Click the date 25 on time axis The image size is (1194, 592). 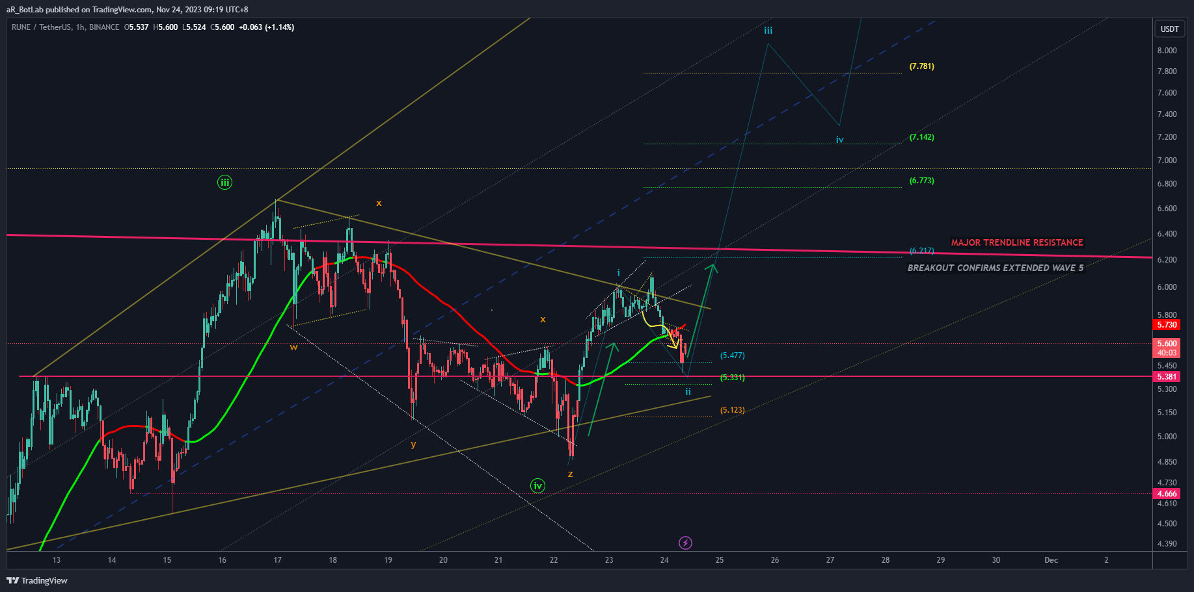(720, 560)
